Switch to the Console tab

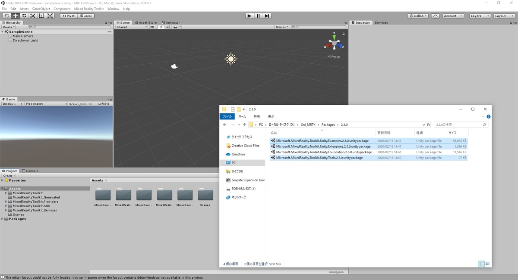coord(30,171)
